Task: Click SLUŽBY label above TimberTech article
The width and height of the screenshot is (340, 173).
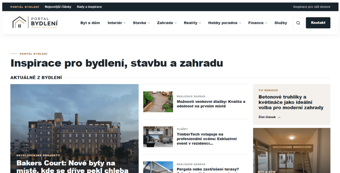Action: 182,129
